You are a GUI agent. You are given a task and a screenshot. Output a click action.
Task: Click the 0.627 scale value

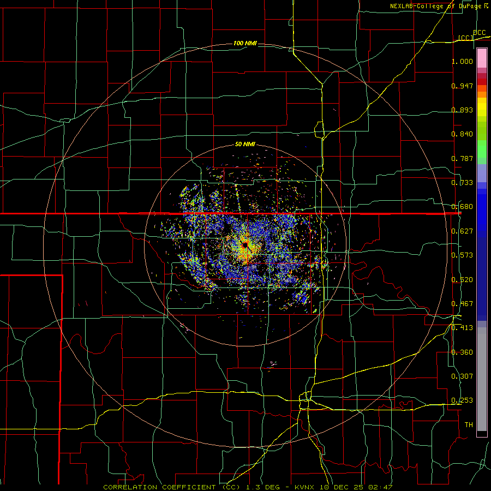pos(462,231)
